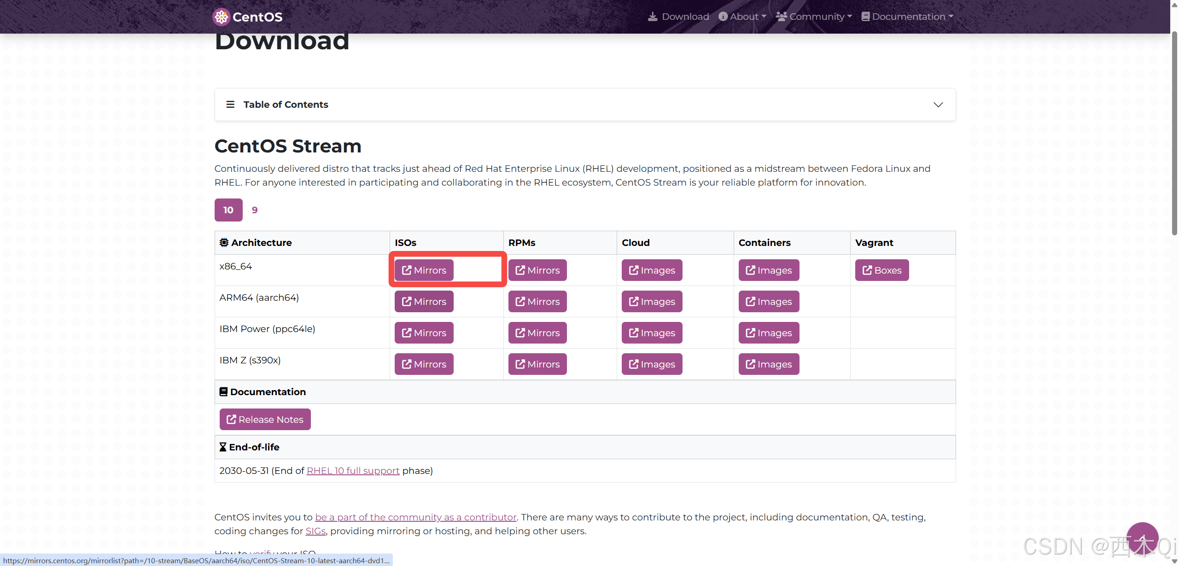This screenshot has width=1179, height=566.
Task: Open the Release Notes button
Action: tap(265, 420)
